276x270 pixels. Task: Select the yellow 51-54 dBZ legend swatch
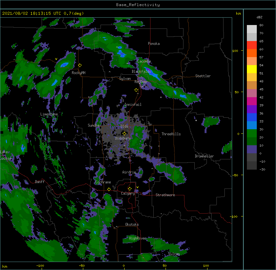(x=252, y=69)
